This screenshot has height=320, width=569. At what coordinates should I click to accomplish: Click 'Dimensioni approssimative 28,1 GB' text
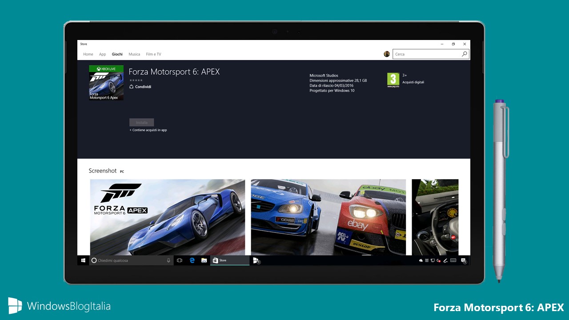(x=338, y=80)
